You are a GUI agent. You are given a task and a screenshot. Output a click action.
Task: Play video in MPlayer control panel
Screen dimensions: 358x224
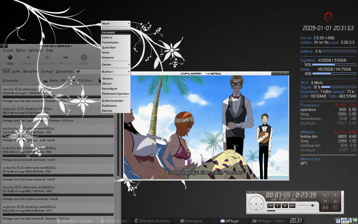coord(277,206)
